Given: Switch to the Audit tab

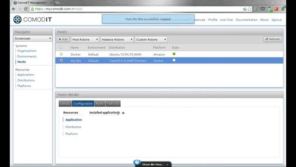Looking at the screenshot, I should coord(100,103).
